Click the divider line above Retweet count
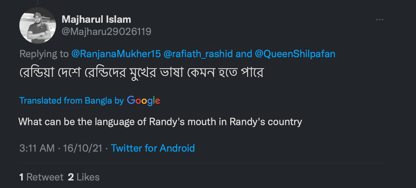 (x=202, y=163)
